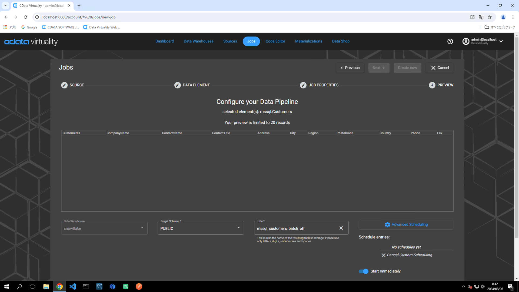519x292 pixels.
Task: Bookmark page with star icon
Action: tap(490, 17)
